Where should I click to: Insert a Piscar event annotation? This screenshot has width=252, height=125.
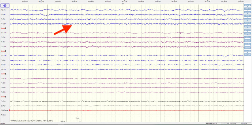247,16
